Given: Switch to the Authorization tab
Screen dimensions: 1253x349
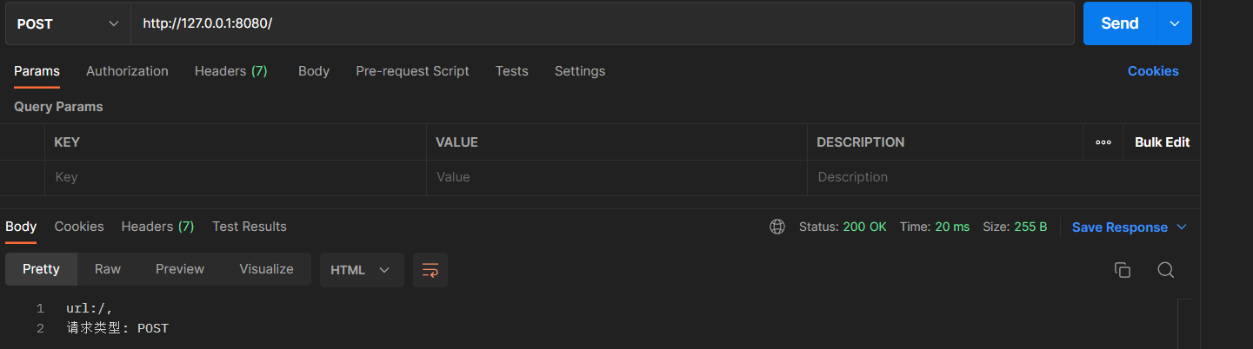Looking at the screenshot, I should (127, 71).
